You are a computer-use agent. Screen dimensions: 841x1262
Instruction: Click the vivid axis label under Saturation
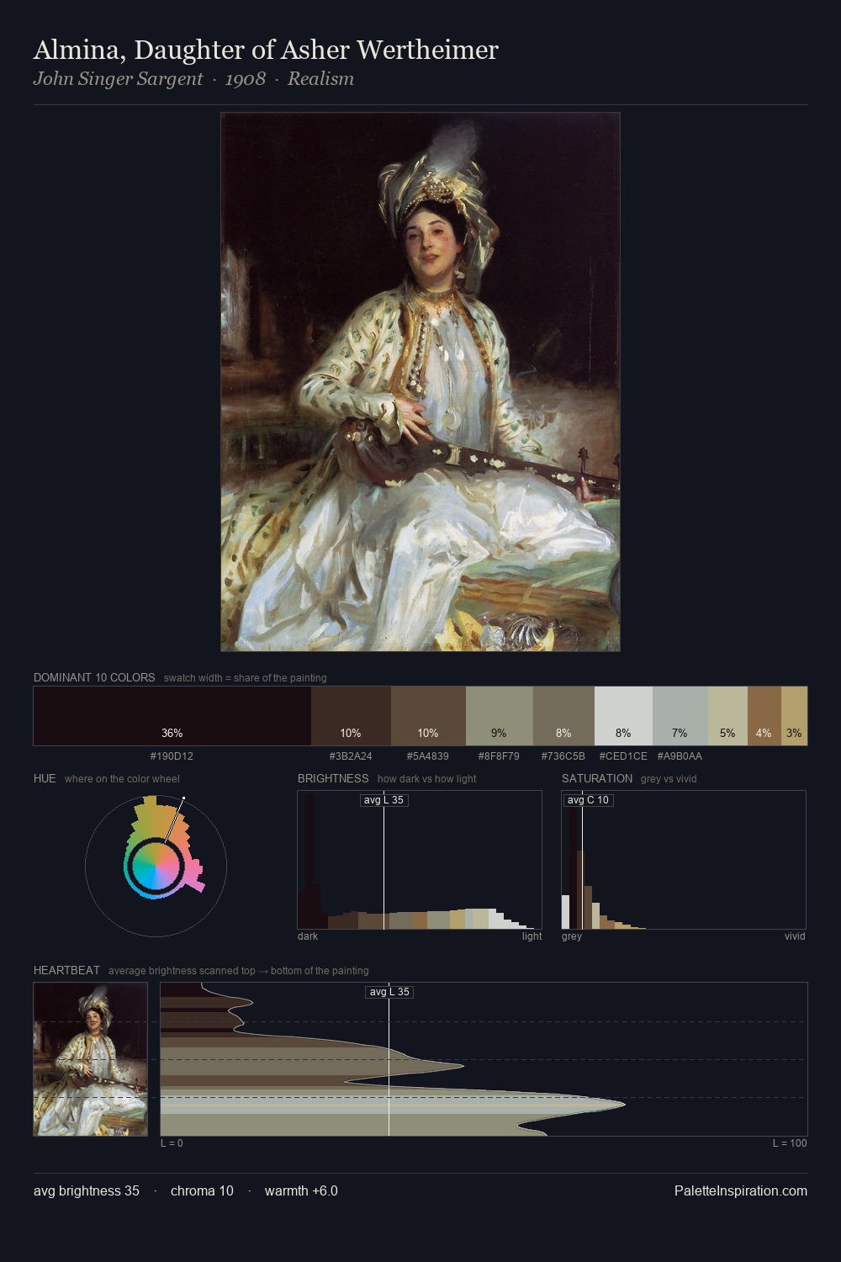tap(795, 936)
